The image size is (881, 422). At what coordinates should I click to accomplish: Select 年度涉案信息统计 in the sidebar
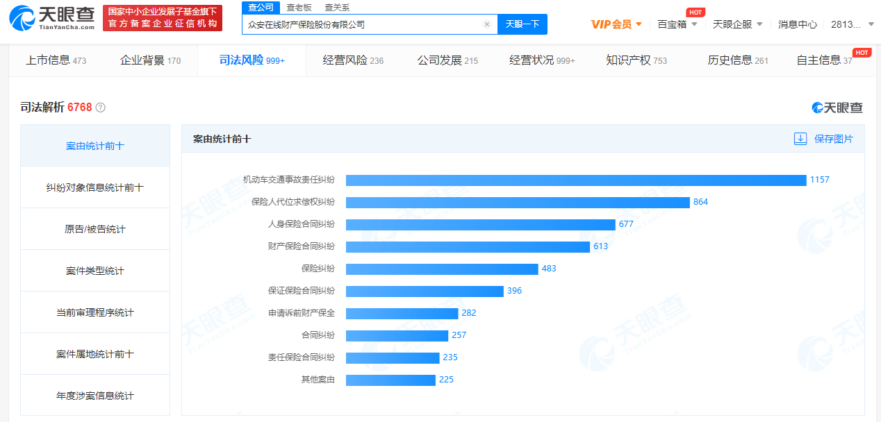pos(95,396)
